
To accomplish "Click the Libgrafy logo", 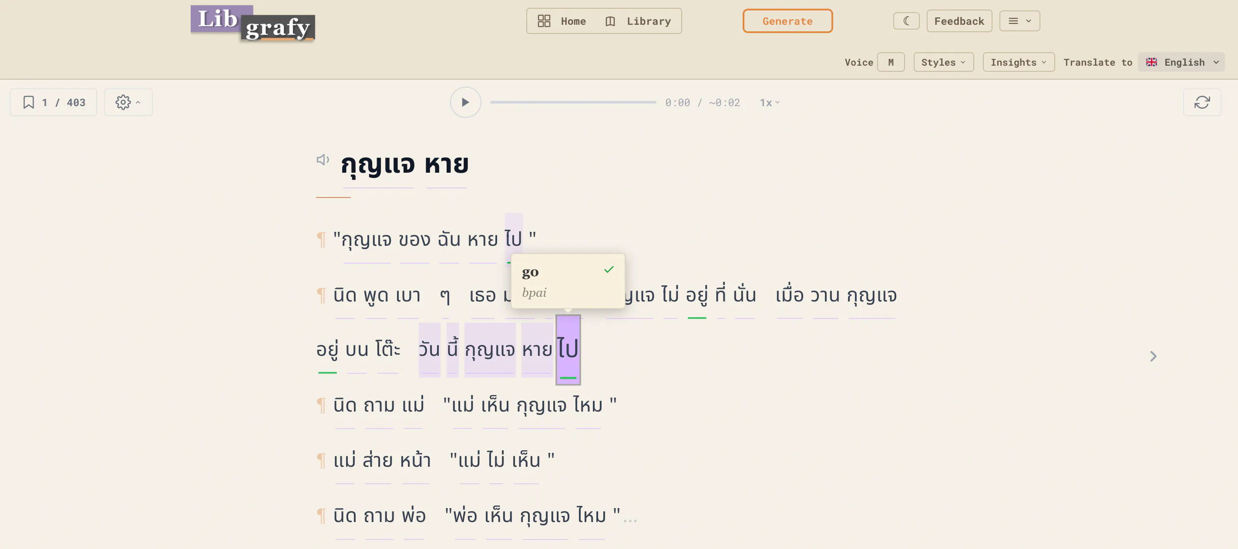I will click(253, 23).
